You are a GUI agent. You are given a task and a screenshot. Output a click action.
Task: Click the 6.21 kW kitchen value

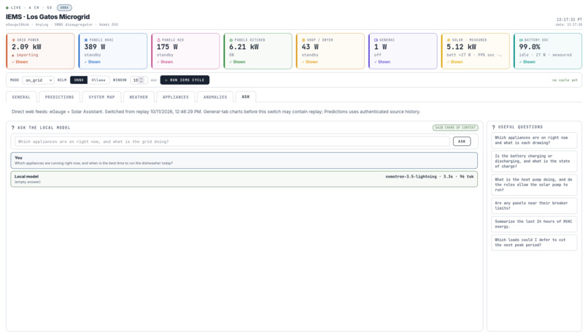click(244, 47)
